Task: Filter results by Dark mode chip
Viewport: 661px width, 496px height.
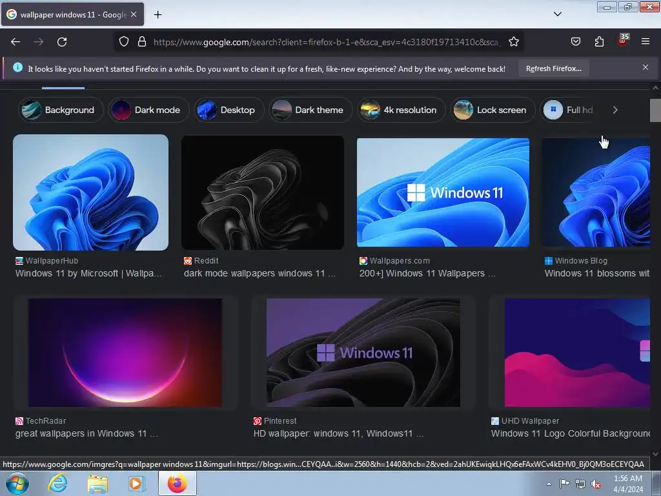Action: (148, 110)
